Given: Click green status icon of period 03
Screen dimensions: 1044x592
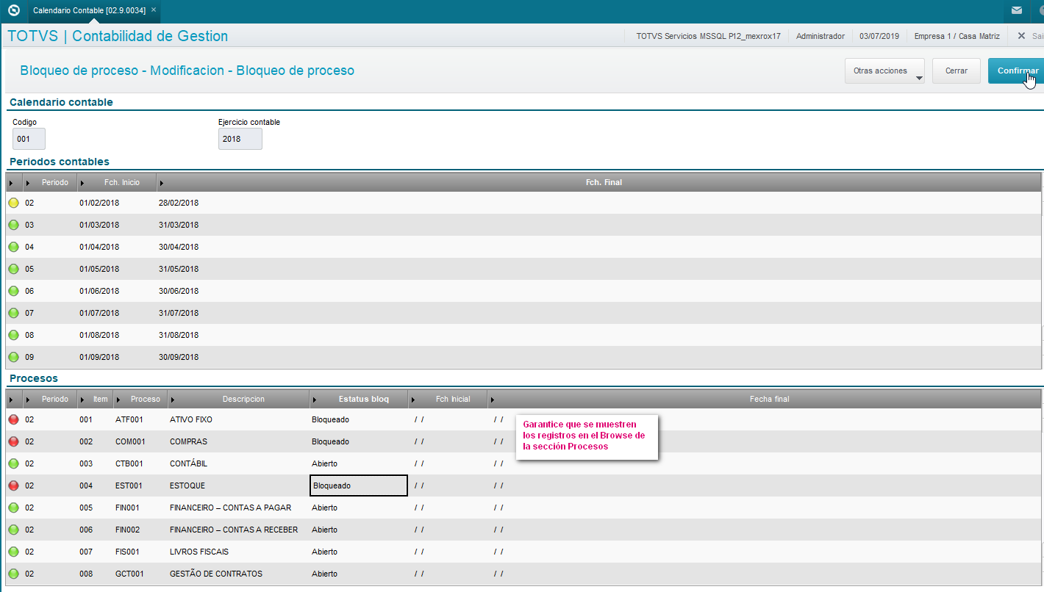Looking at the screenshot, I should click(x=13, y=225).
